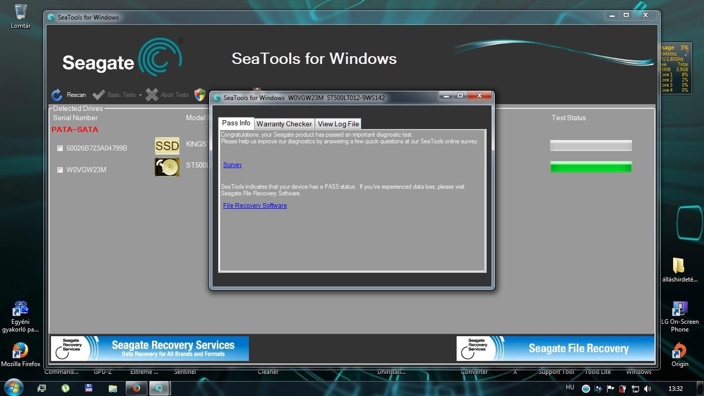This screenshot has width=704, height=396.
Task: Click the round teal tray icon
Action: pos(585,389)
